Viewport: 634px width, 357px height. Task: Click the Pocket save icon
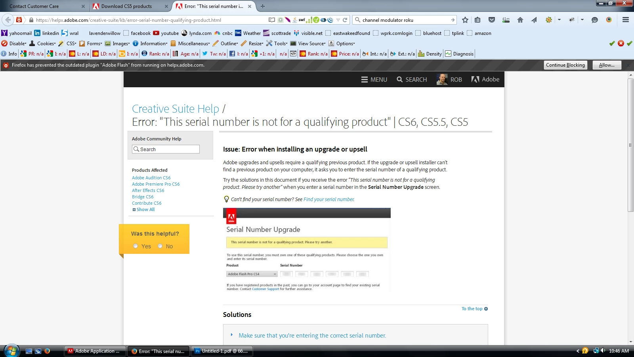point(492,20)
